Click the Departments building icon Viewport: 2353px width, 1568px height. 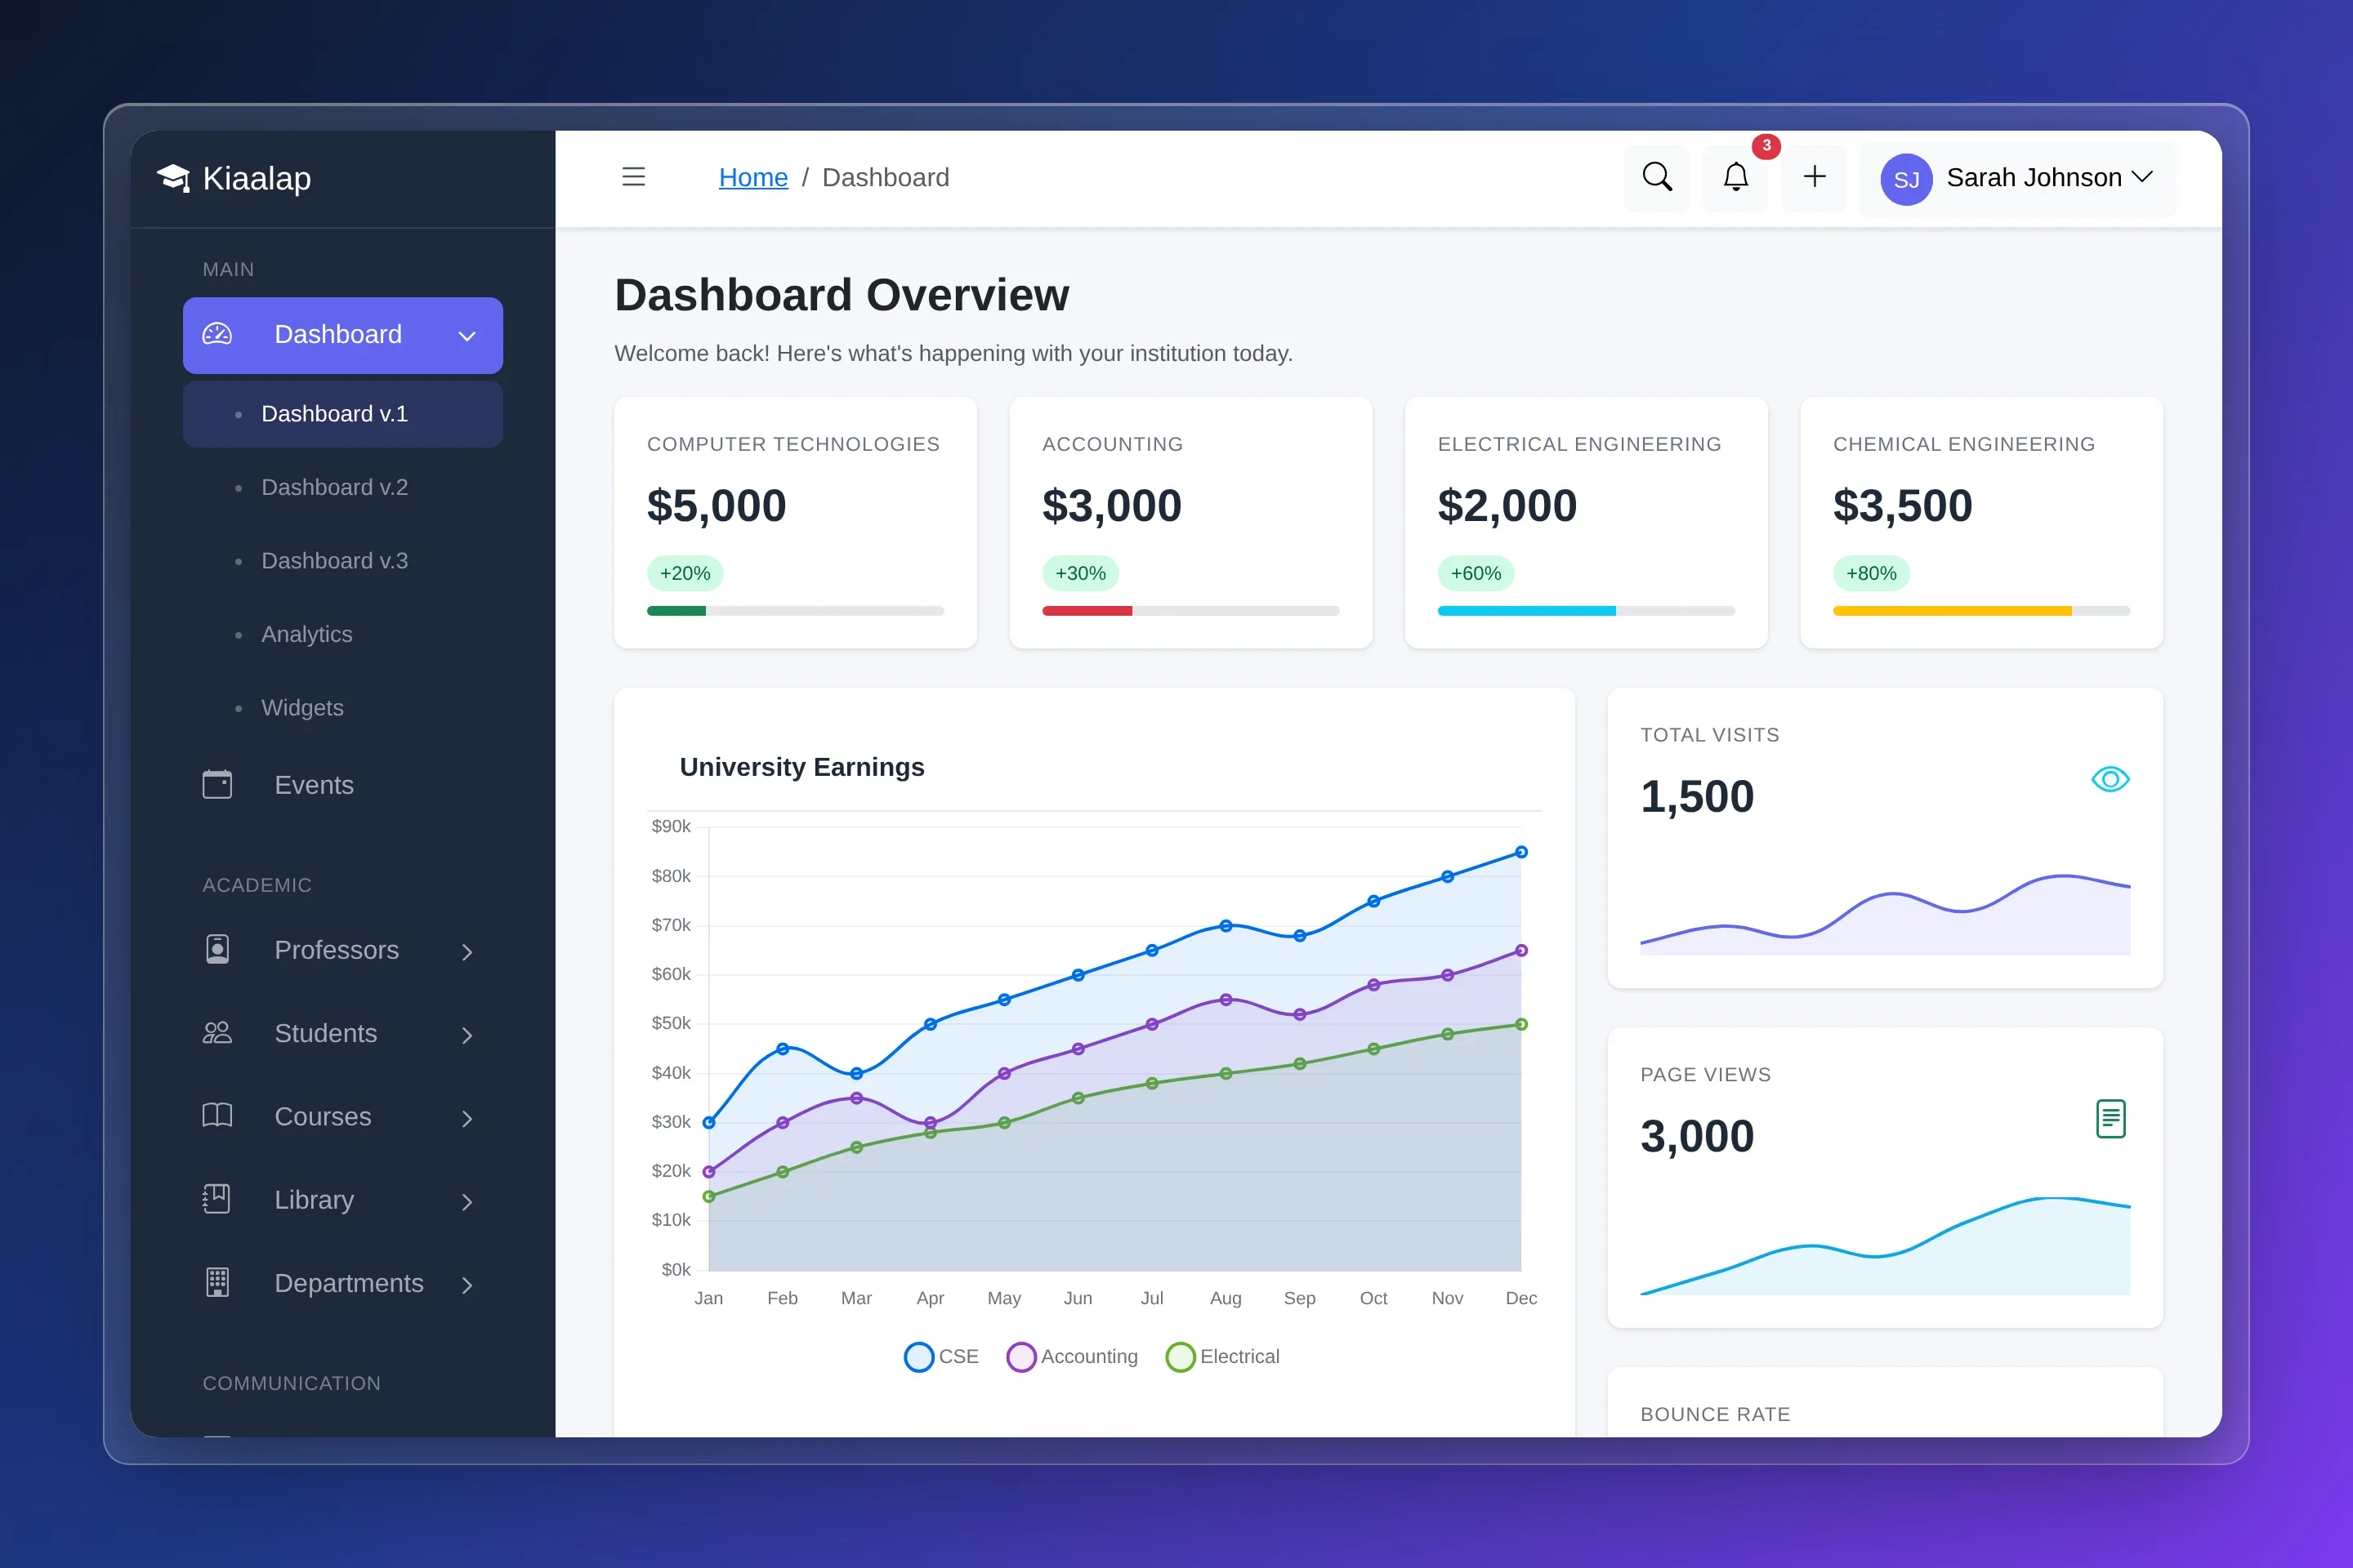pyautogui.click(x=217, y=1282)
